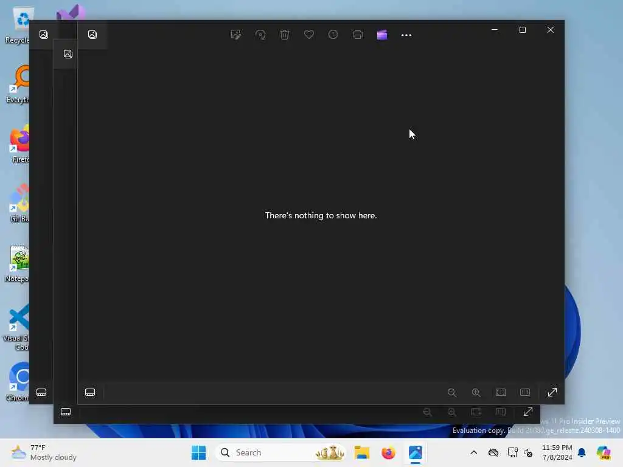Maximize the front Photos window

pyautogui.click(x=523, y=30)
